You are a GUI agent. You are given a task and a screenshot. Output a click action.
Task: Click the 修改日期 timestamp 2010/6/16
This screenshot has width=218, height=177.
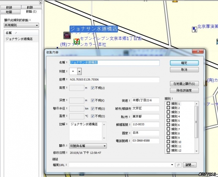point(85,153)
